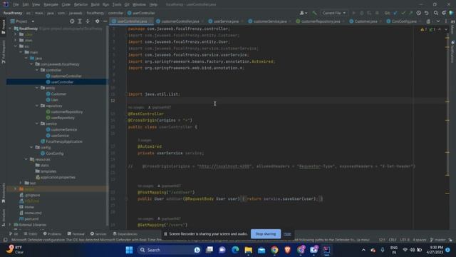
Task: Click select opened file target icon
Action: click(x=72, y=21)
